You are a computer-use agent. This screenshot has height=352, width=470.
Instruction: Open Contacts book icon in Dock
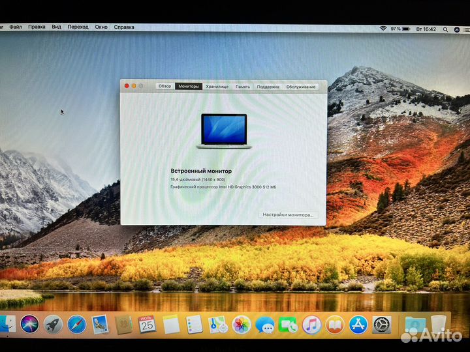point(123,325)
